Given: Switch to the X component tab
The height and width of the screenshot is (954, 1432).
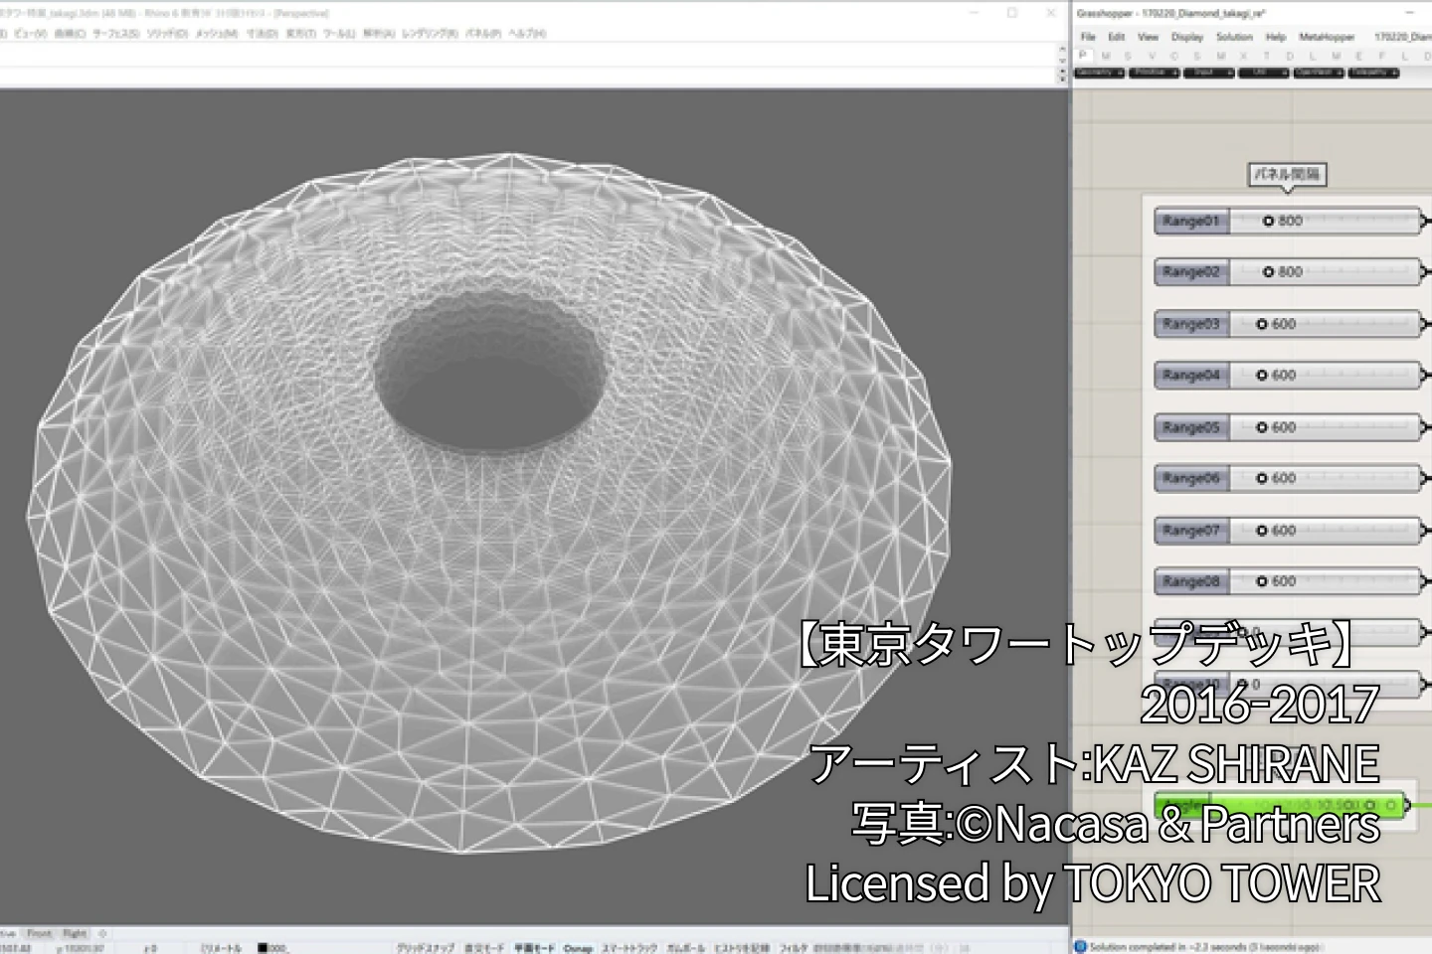Looking at the screenshot, I should (1243, 56).
